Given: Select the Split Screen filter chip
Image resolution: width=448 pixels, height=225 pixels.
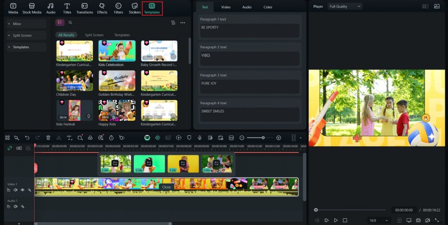Looking at the screenshot, I should click(94, 35).
